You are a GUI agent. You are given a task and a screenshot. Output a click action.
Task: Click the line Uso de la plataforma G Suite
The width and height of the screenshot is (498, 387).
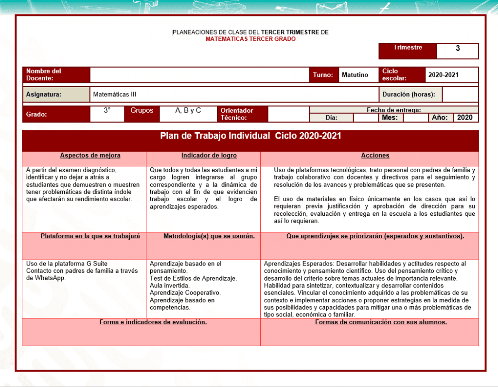point(67,264)
